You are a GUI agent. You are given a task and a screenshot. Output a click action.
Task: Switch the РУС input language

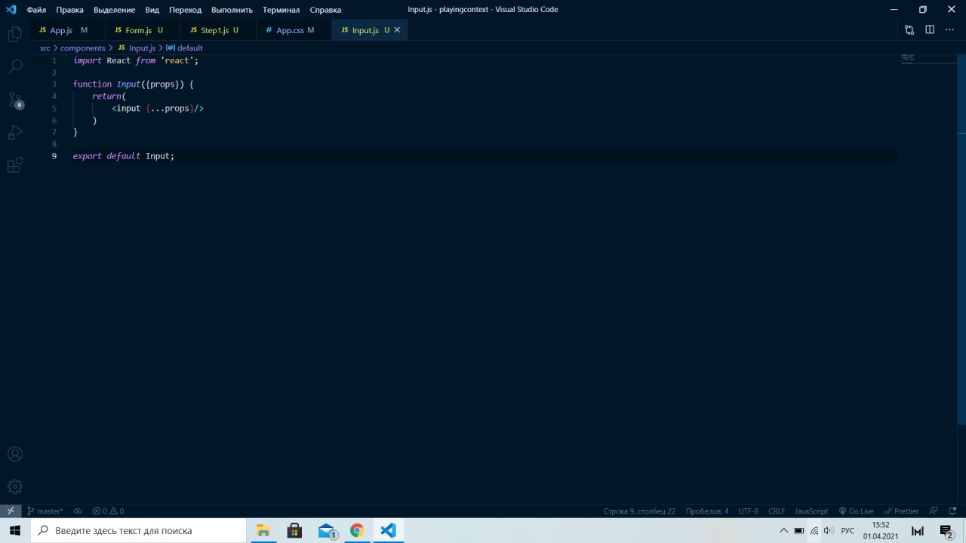848,530
